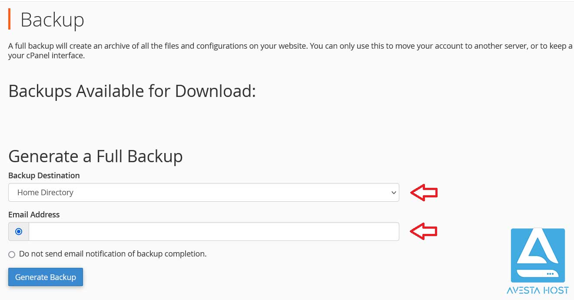Click the 'Backup' page heading
The image size is (574, 300).
52,20
